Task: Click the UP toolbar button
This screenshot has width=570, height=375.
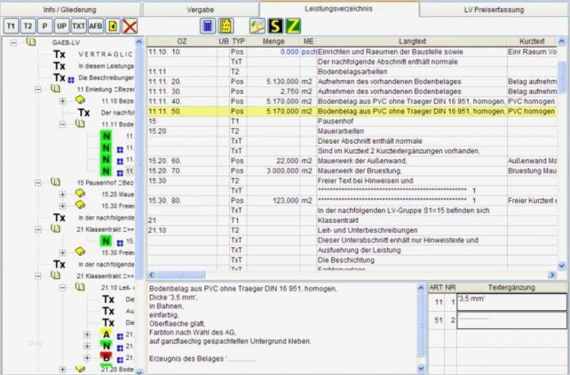Action: [x=62, y=26]
